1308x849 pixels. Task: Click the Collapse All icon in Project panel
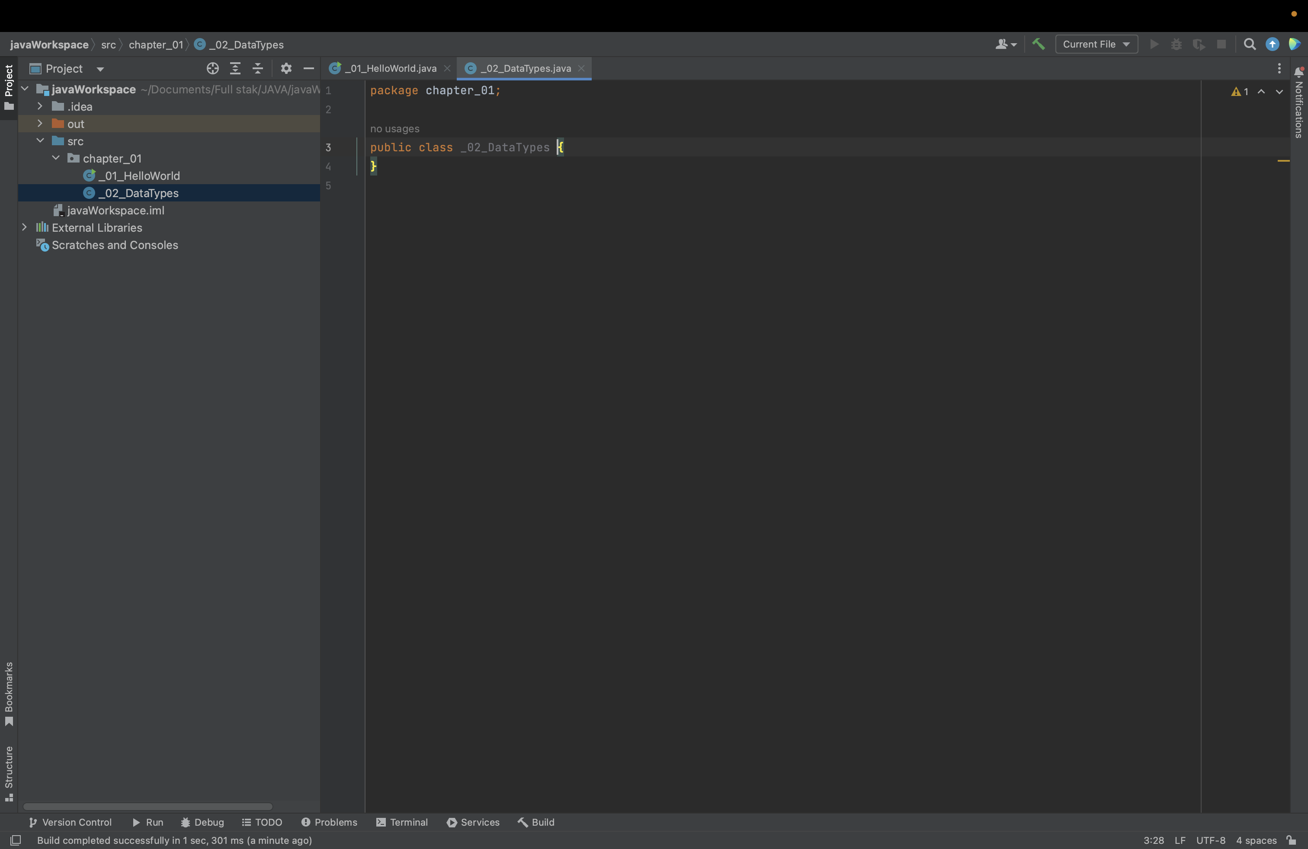[x=258, y=68]
